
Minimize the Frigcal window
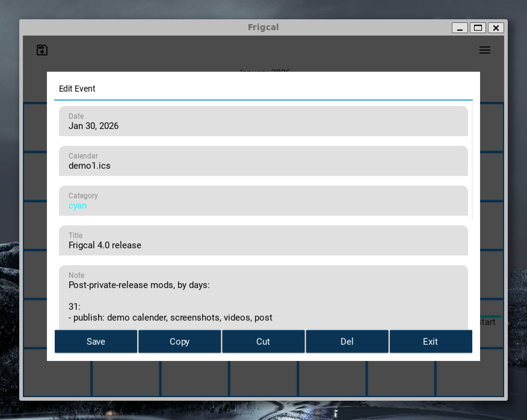click(460, 28)
